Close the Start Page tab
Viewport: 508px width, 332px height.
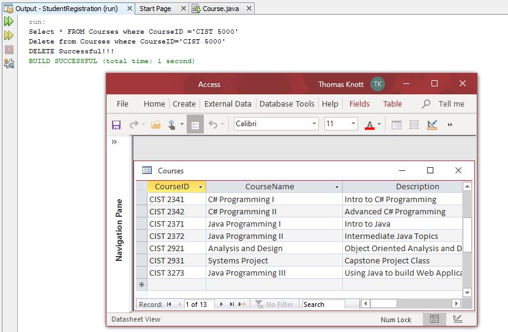click(x=184, y=9)
